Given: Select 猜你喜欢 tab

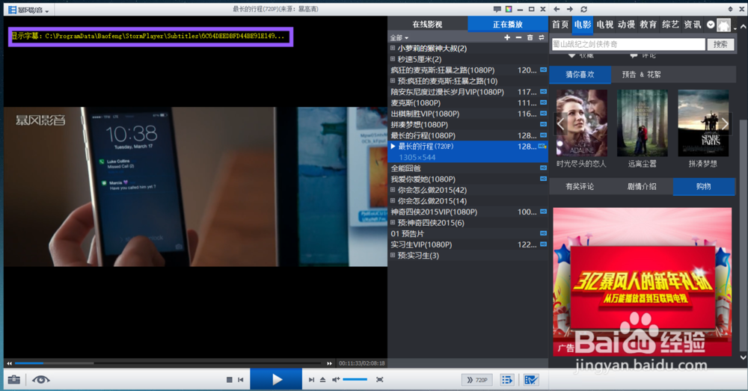Looking at the screenshot, I should click(x=580, y=74).
